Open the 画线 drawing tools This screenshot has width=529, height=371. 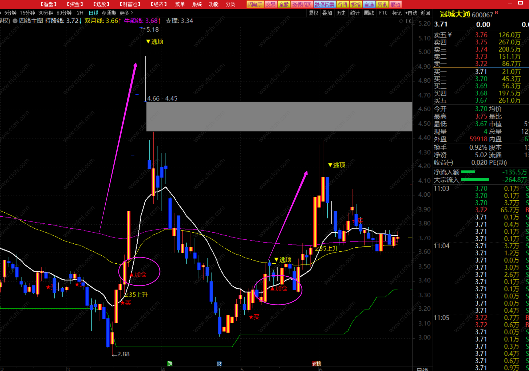[369, 13]
